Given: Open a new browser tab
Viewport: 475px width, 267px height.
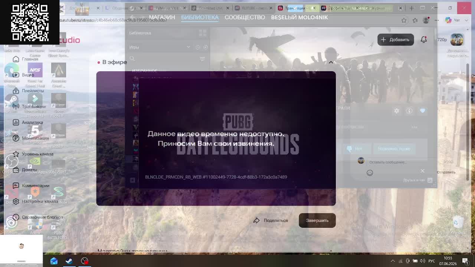Looking at the screenshot, I should pos(412,8).
